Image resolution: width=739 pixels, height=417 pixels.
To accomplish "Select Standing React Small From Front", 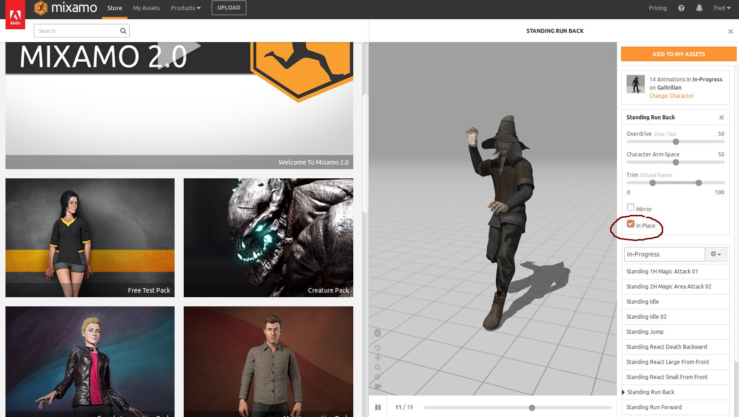I will click(x=675, y=377).
